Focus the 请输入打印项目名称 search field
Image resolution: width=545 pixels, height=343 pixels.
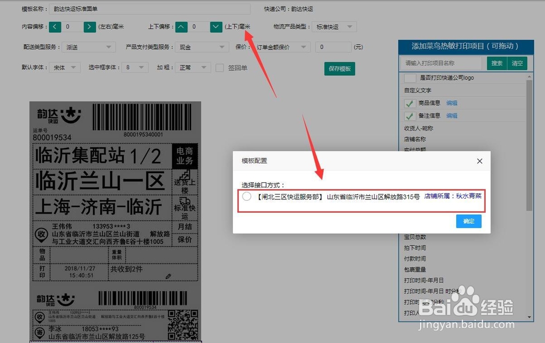[x=441, y=63]
